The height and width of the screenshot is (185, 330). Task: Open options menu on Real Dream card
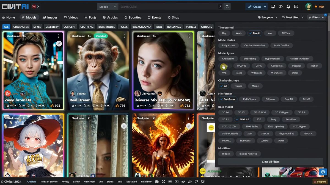[x=124, y=36]
